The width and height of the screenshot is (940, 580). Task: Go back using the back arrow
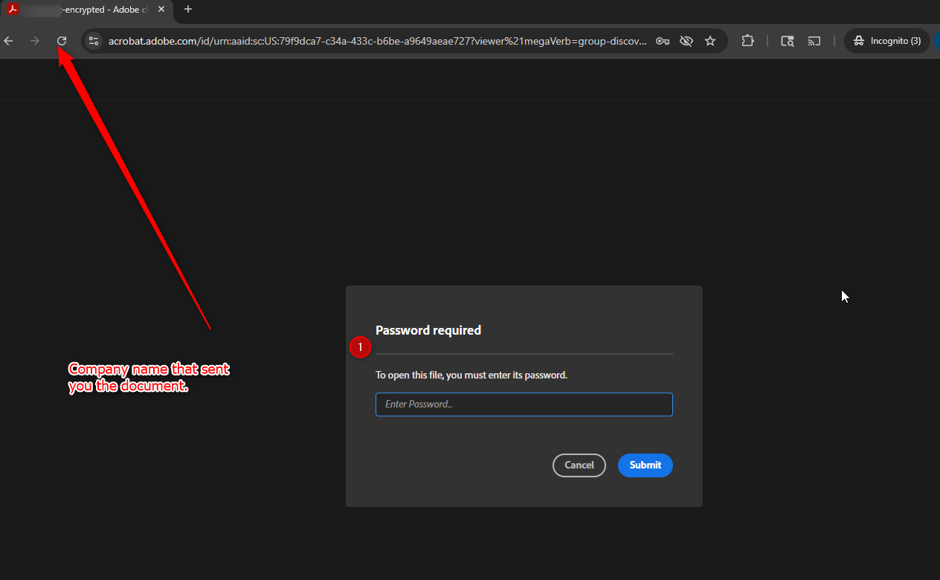pos(9,41)
